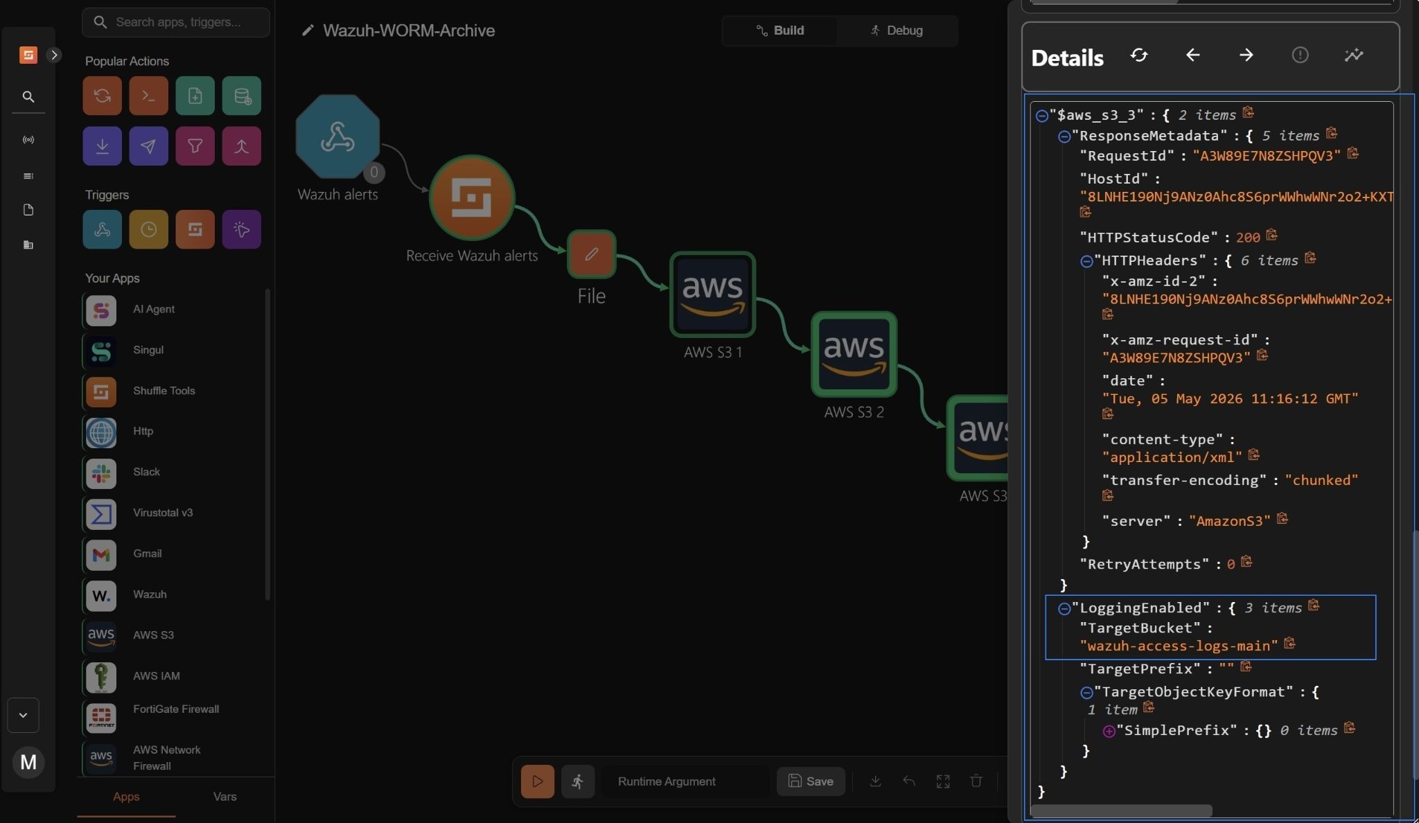Select the Vars tab at the bottom
1419x823 pixels.
pos(224,797)
